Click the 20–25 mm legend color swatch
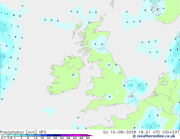180x139 pixels. pyautogui.click(x=51, y=135)
